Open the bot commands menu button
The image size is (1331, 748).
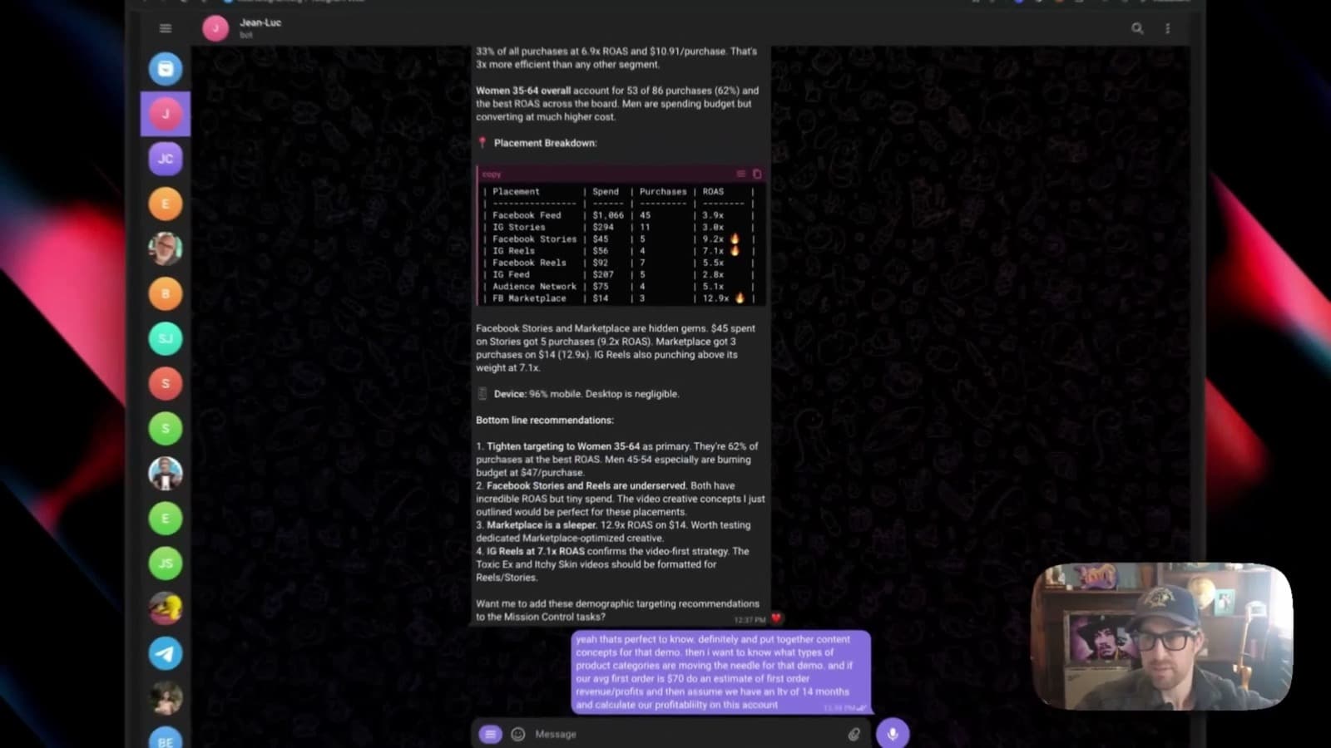[490, 734]
